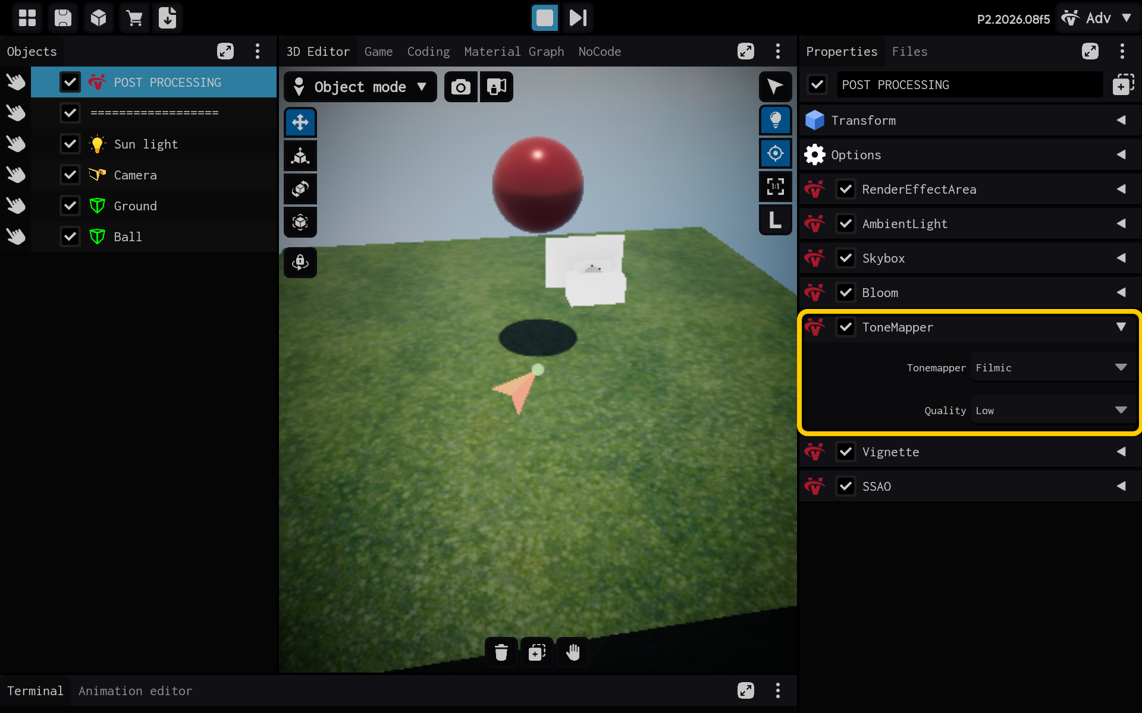This screenshot has height=713, width=1142.
Task: Expand the 3D Editor panel
Action: tap(746, 51)
